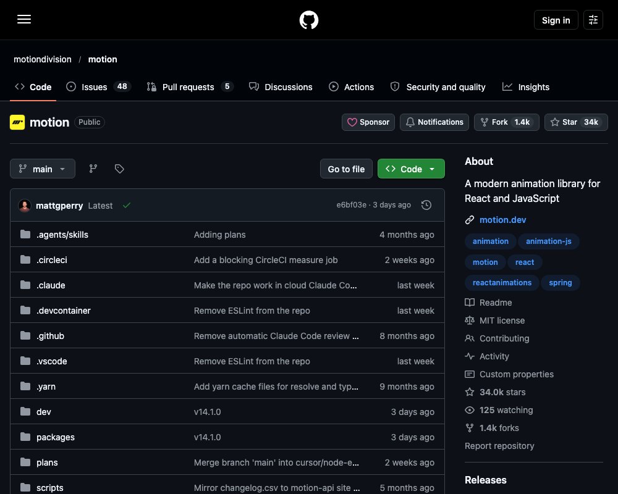Click the green commit status checkmark
Viewport: 618px width, 494px height.
click(x=127, y=205)
